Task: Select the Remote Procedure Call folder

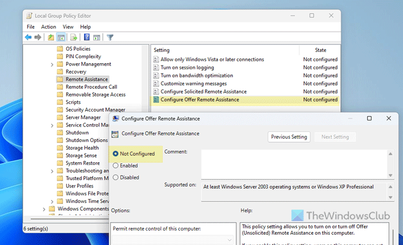Action: (x=91, y=87)
